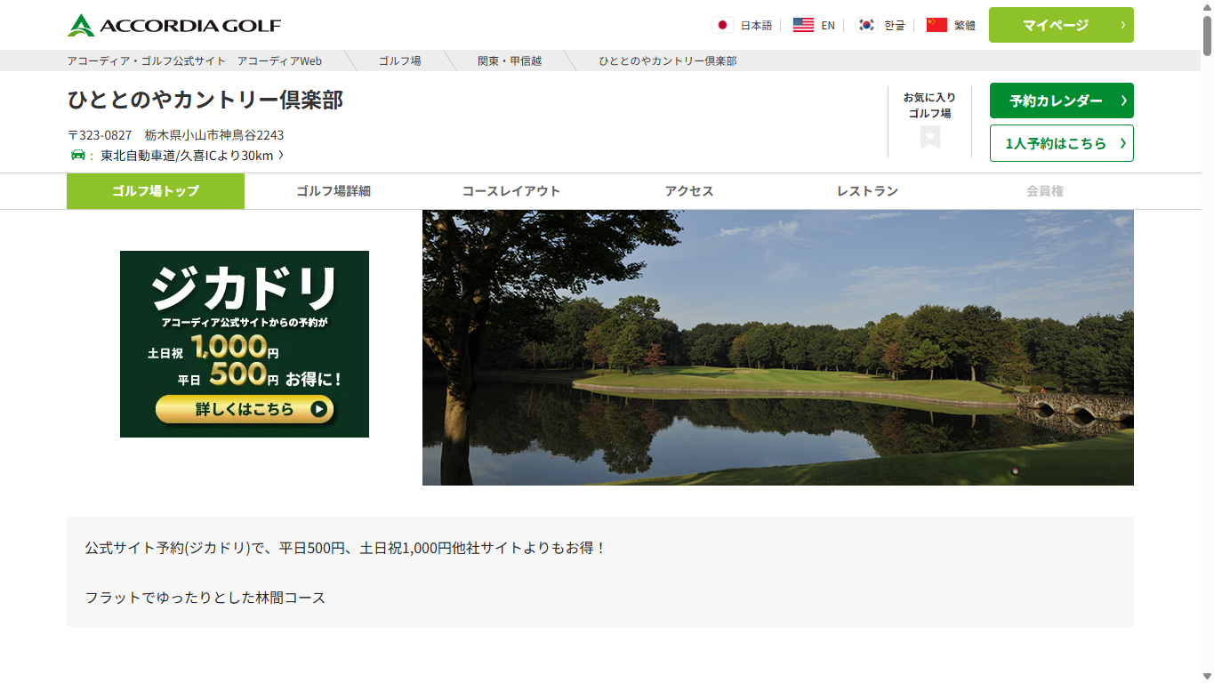Click the scrollbar up arrow

tap(1207, 6)
